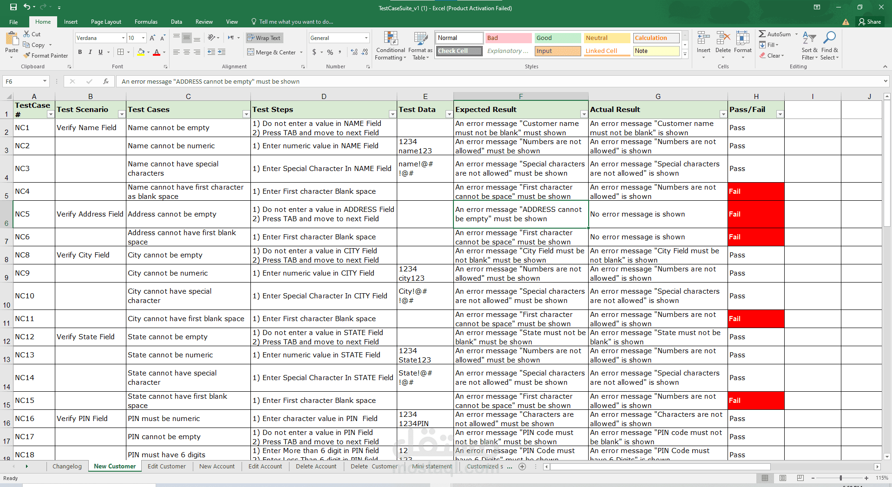Viewport: 892px width, 487px height.
Task: Click Delete in the Cells group
Action: point(723,45)
